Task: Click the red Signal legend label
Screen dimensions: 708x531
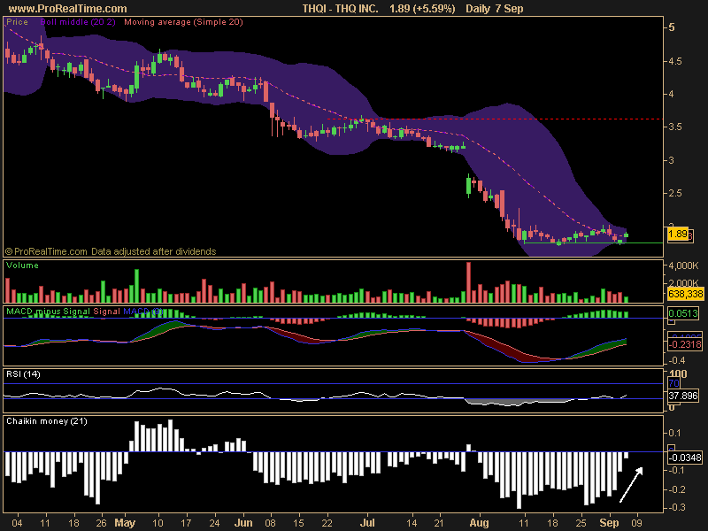Action: pos(106,312)
